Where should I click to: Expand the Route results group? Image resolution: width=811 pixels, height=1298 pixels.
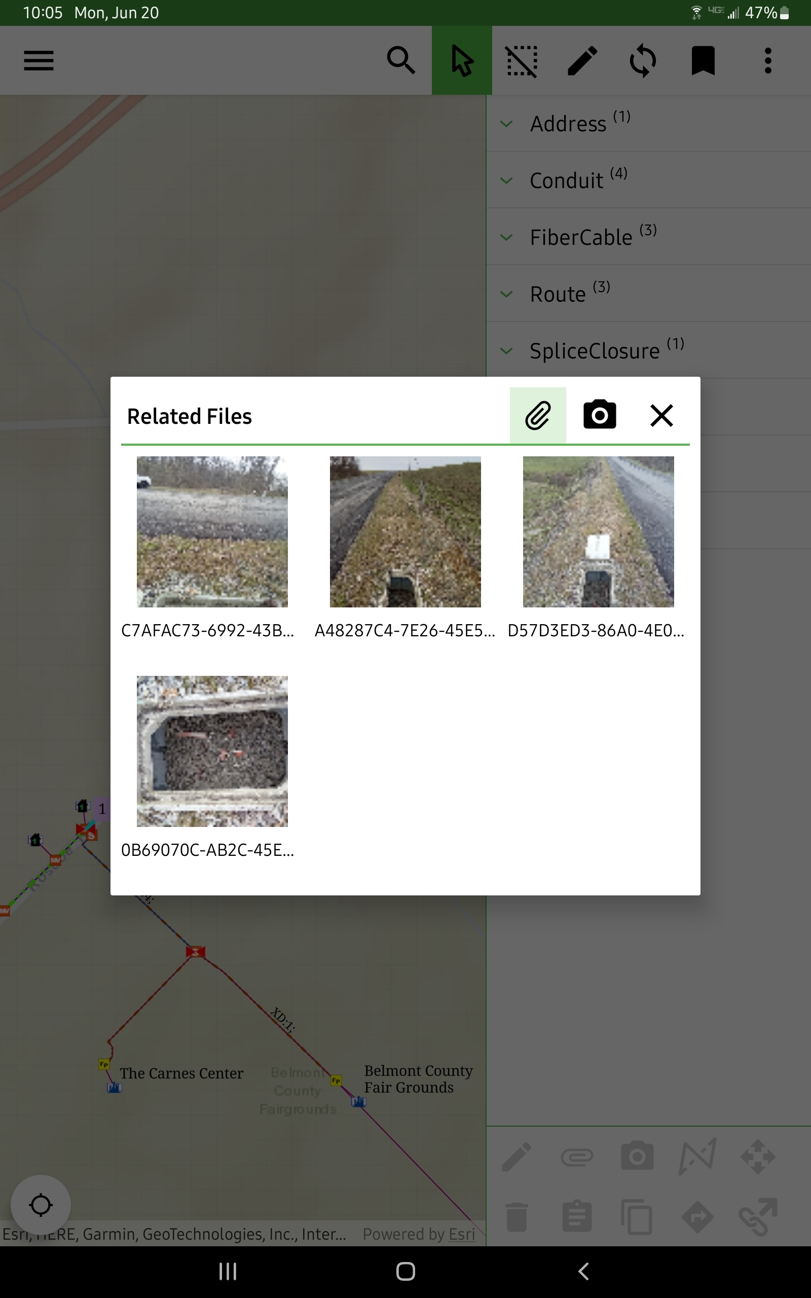tap(558, 295)
